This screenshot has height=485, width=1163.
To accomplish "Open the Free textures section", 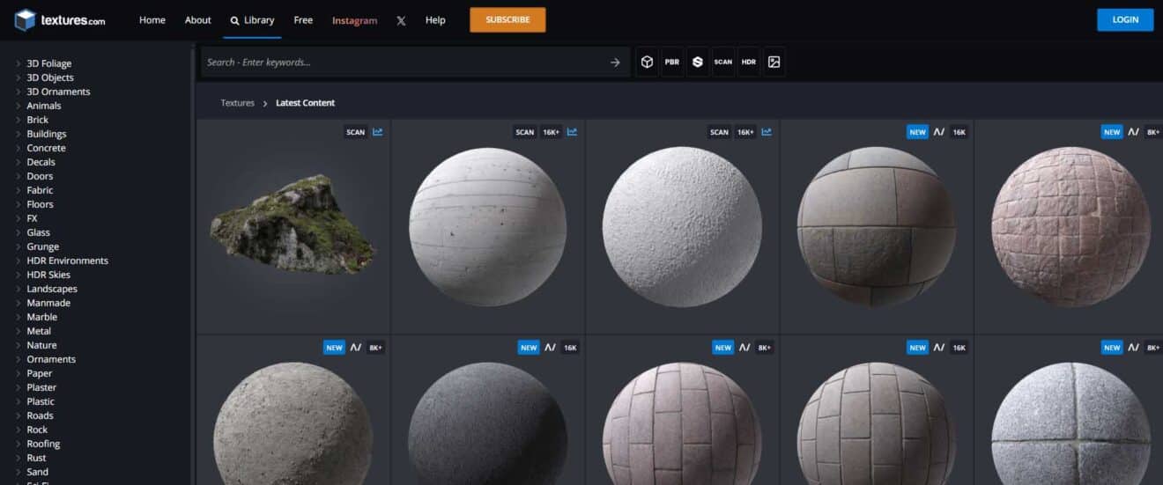I will pos(303,20).
